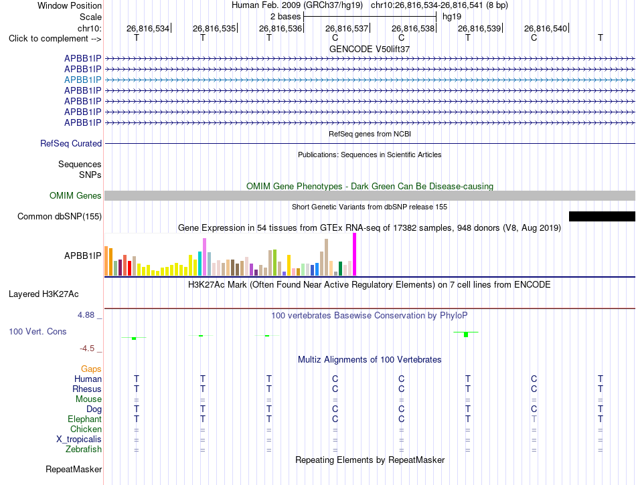Click the Sequences track label
The height and width of the screenshot is (485, 636).
[80, 164]
